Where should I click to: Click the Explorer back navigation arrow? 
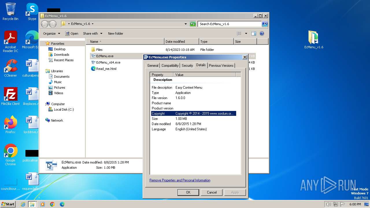click(45, 24)
